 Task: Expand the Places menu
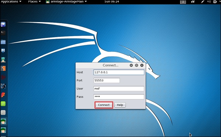(34, 1)
